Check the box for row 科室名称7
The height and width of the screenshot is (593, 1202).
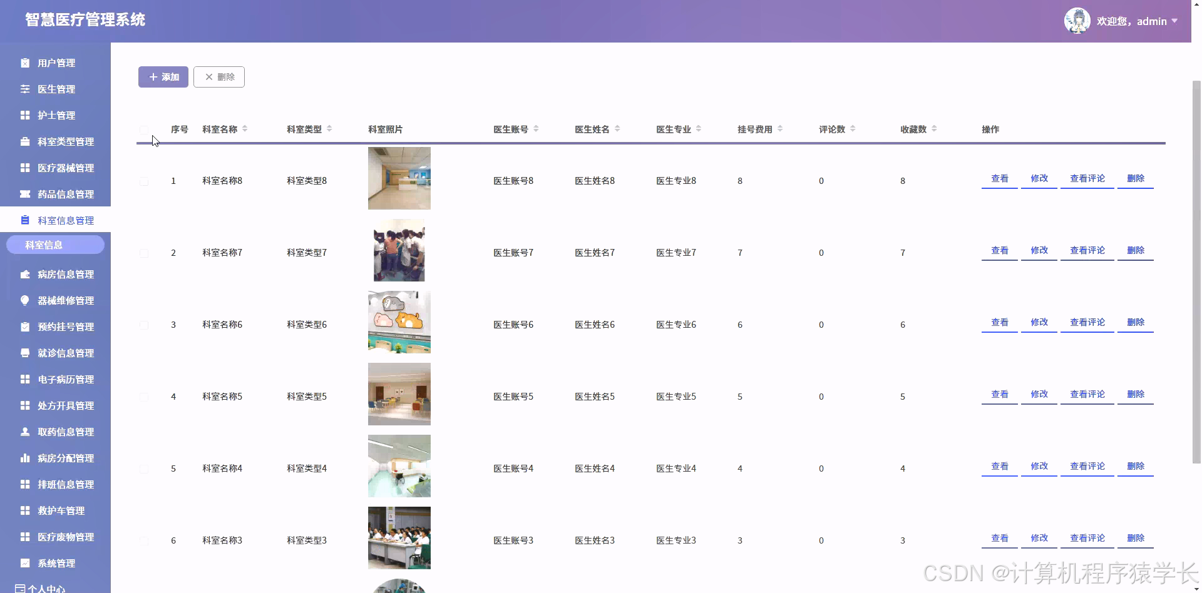click(x=144, y=253)
